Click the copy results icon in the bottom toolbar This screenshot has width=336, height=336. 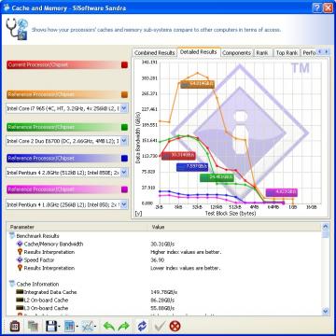click(33, 326)
